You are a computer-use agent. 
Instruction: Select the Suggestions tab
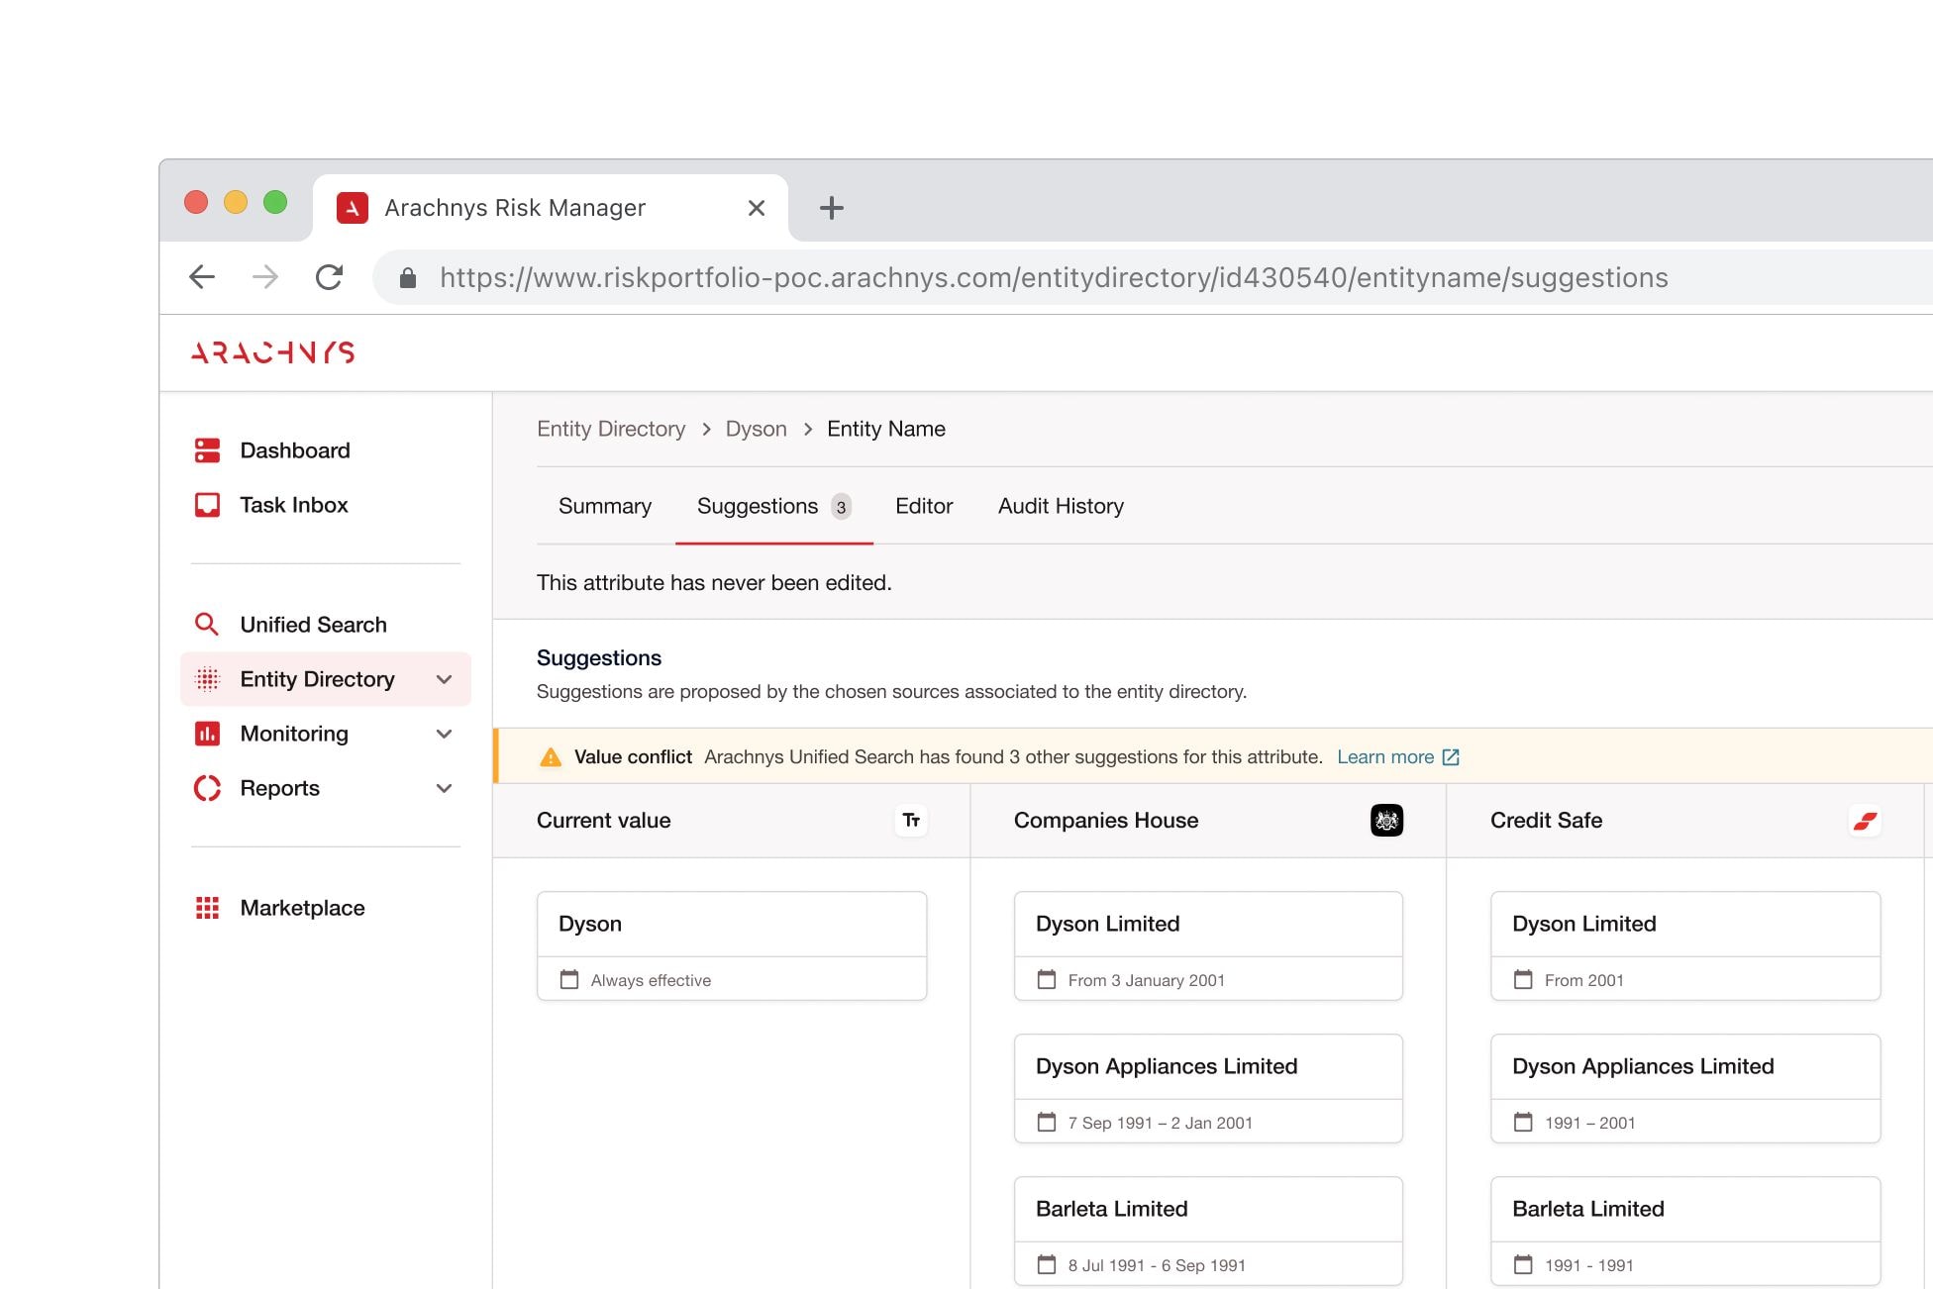click(x=773, y=506)
